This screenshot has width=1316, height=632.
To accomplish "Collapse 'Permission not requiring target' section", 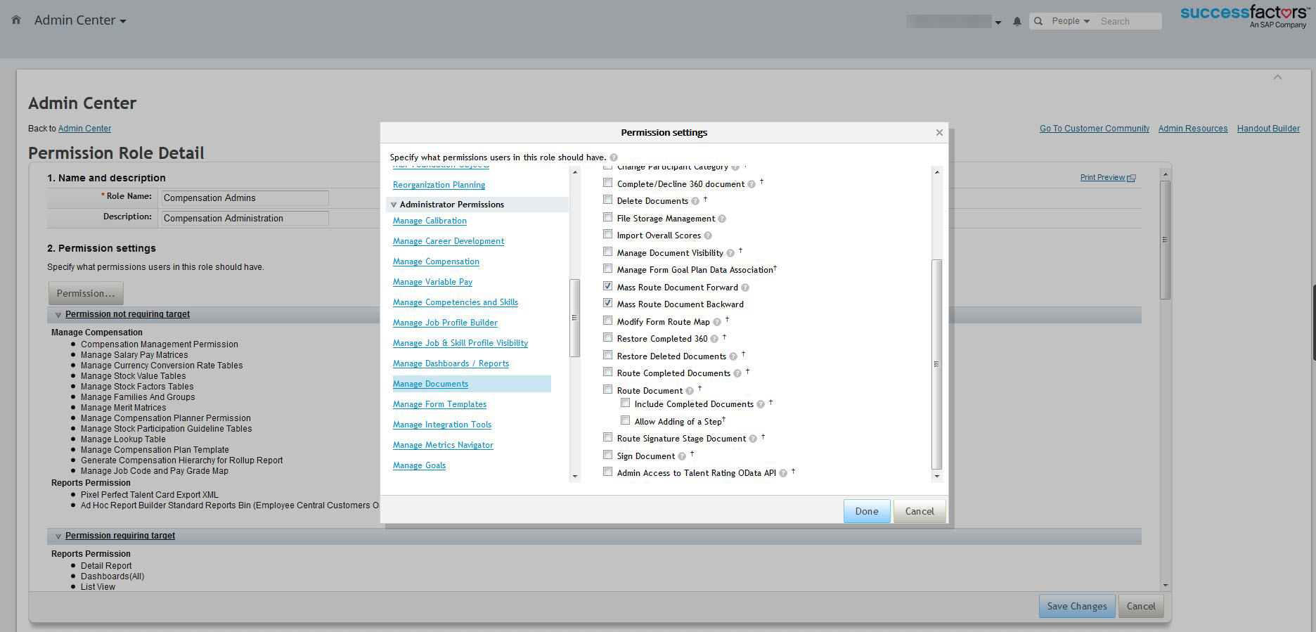I will coord(58,315).
